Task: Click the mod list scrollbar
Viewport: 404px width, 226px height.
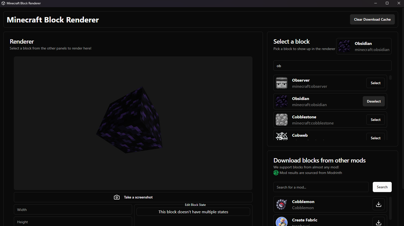Action: point(390,208)
